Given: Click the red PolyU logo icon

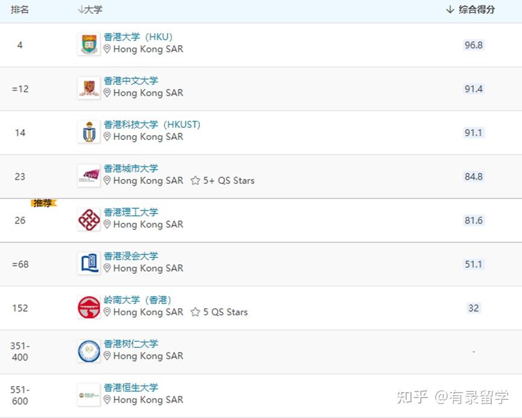Looking at the screenshot, I should 89,219.
